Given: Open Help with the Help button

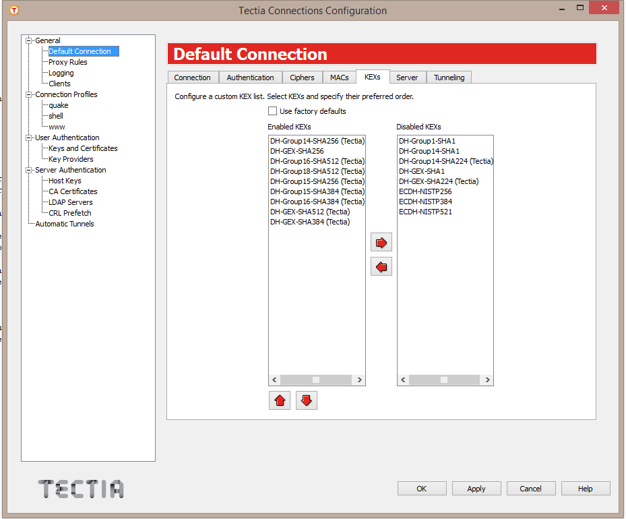Looking at the screenshot, I should tap(586, 488).
